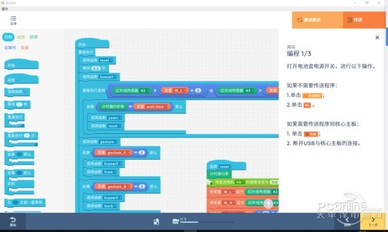Image resolution: width=388 pixels, height=232 pixels.
Task: Click the 函数 reset definition block
Action: [226, 166]
